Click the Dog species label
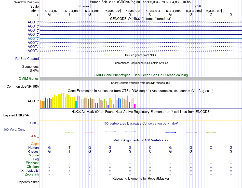This screenshot has width=242, height=188. pos(36,159)
